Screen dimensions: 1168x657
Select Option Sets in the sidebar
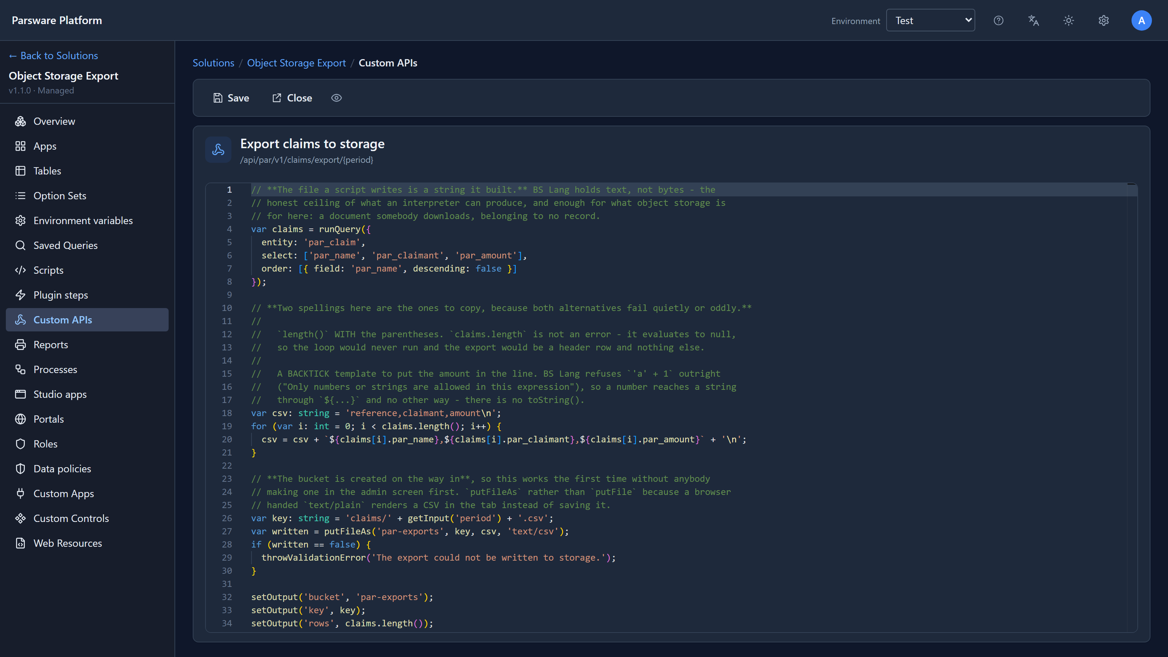87,195
